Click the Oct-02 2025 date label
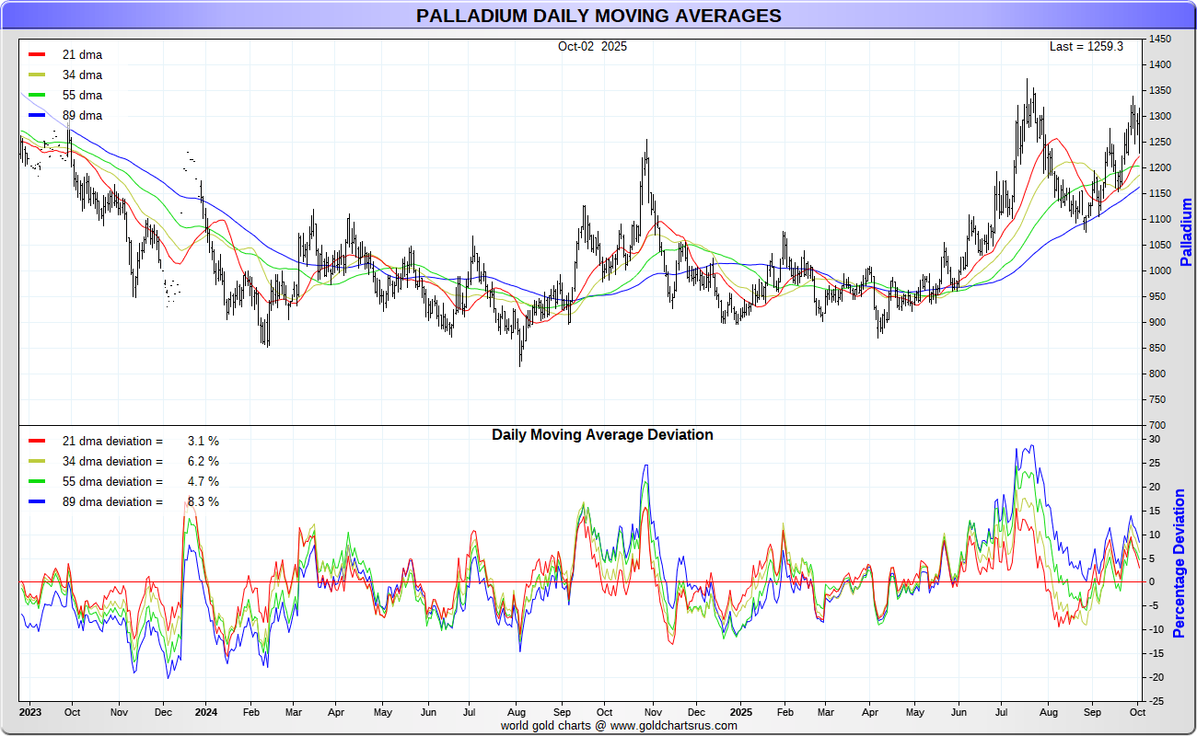 point(592,46)
